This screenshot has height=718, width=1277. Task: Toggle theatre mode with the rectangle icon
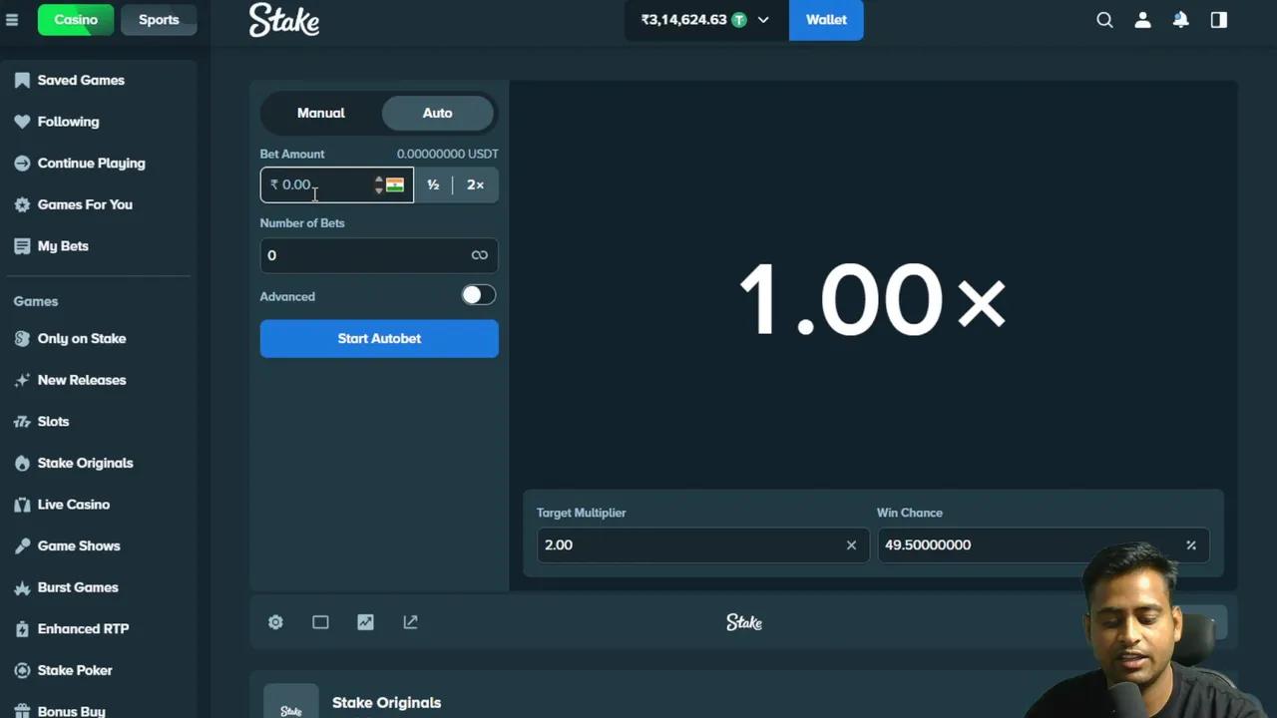(x=320, y=622)
